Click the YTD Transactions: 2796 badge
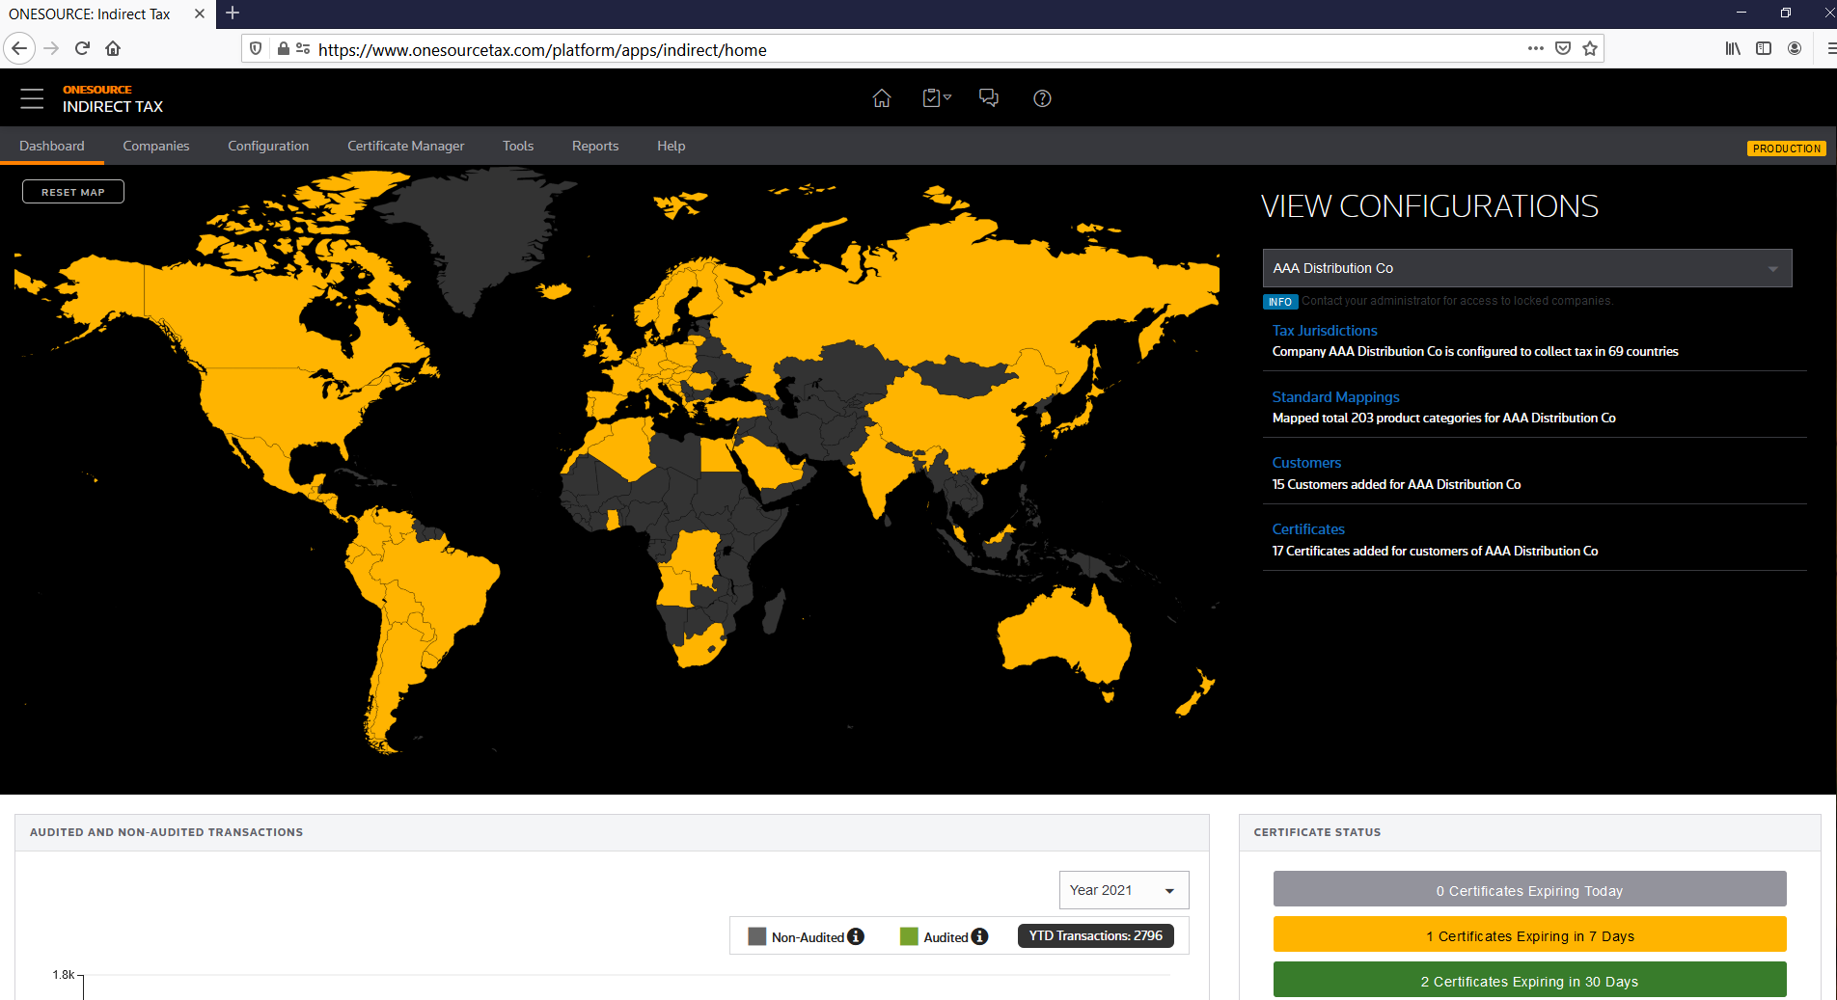1837x1000 pixels. tap(1095, 935)
